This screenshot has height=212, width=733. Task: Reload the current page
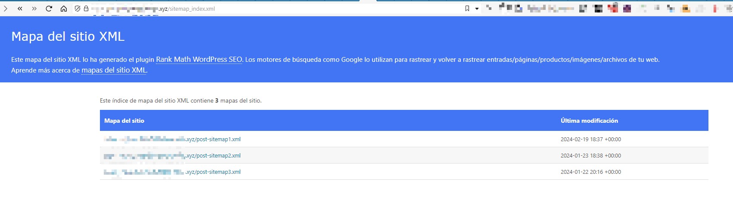(x=49, y=9)
